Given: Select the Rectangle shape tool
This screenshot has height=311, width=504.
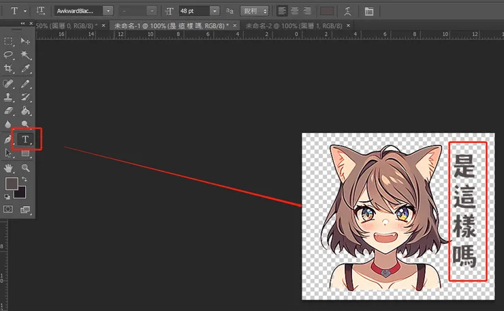Looking at the screenshot, I should click(x=25, y=153).
